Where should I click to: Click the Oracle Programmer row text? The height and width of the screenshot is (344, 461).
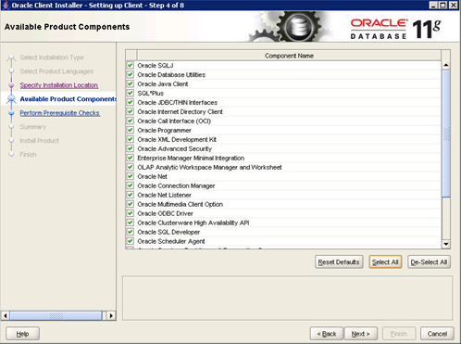164,130
